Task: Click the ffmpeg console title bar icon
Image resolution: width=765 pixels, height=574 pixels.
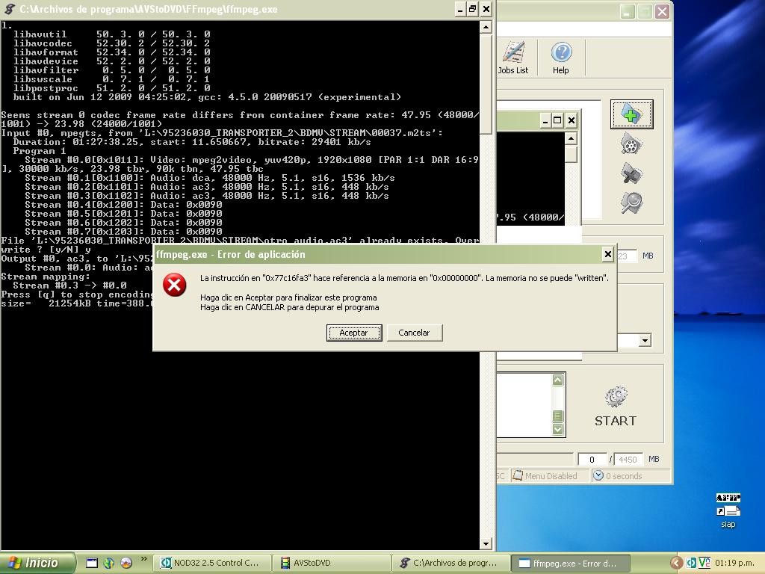Action: (x=9, y=9)
